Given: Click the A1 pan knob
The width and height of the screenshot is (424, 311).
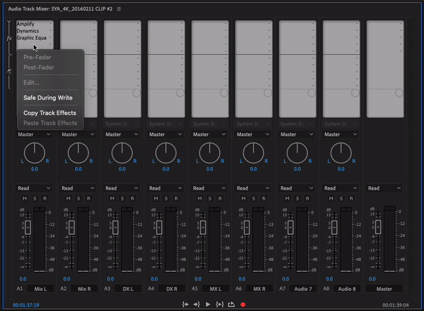Looking at the screenshot, I should 35,153.
